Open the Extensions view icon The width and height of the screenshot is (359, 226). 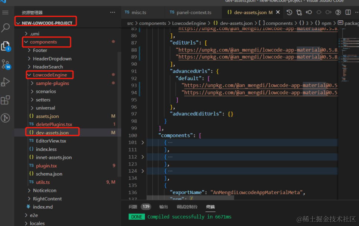click(x=5, y=100)
